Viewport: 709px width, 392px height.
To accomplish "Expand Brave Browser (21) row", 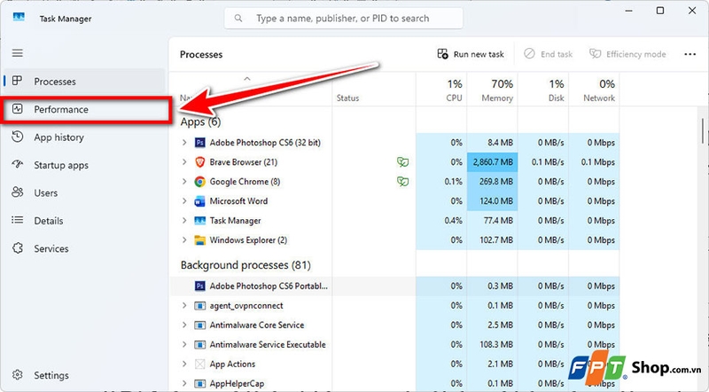I will click(184, 162).
